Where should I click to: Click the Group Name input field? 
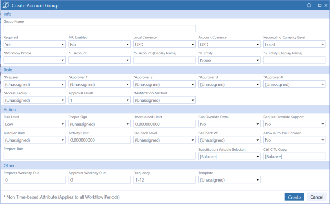99,29
